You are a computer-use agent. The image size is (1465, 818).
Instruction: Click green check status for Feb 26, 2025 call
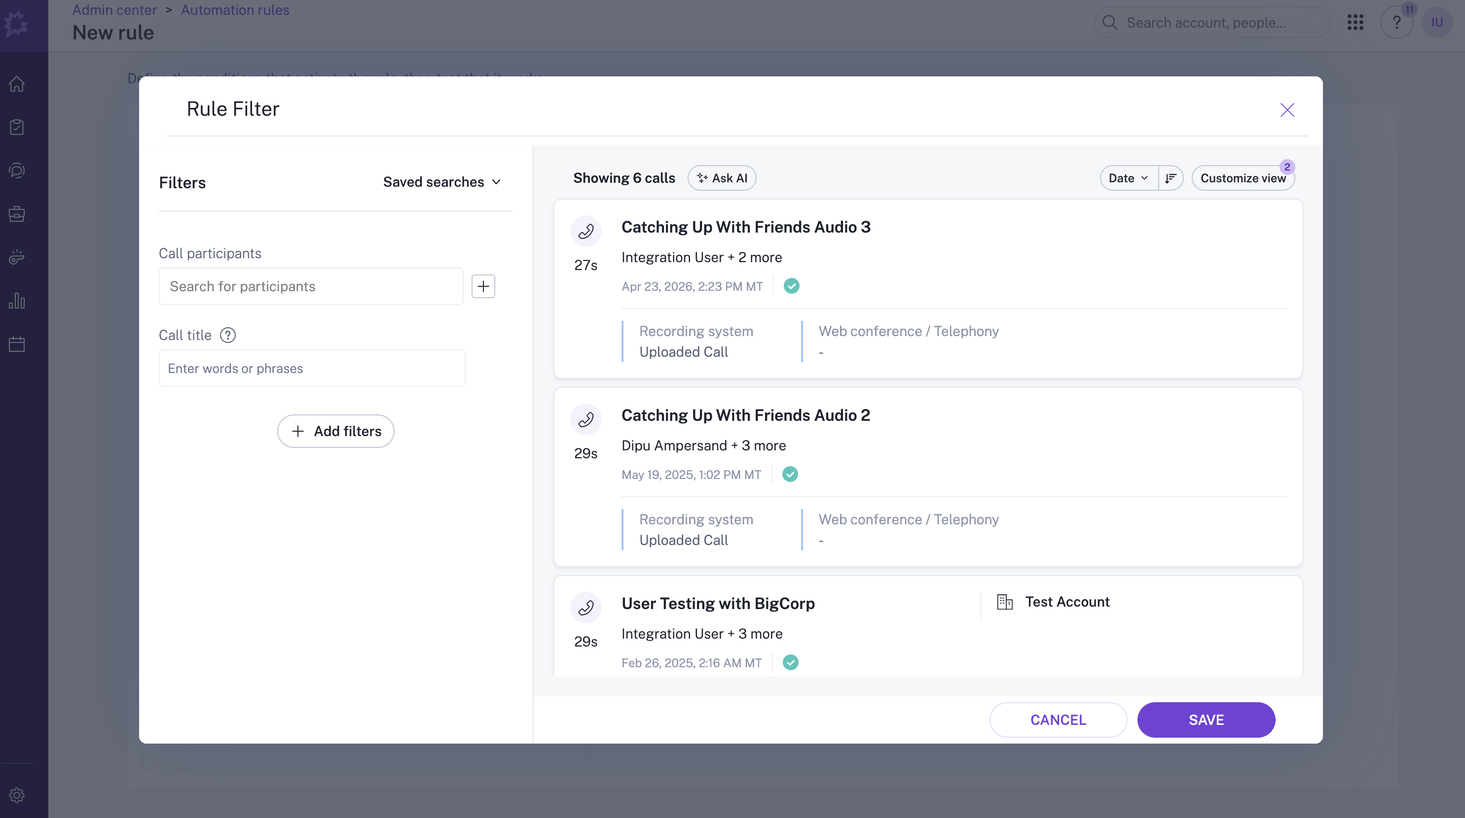[x=791, y=662]
